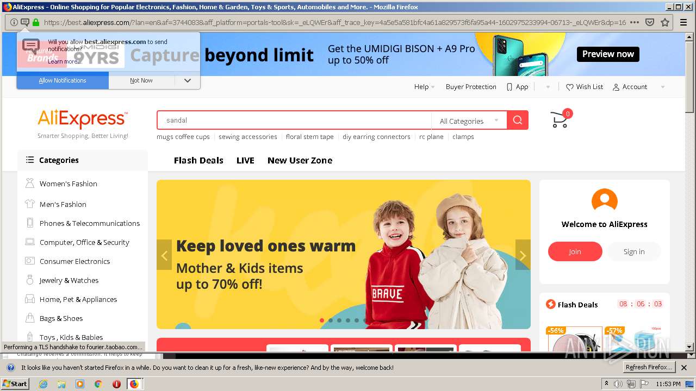Open the shopping cart icon
696x391 pixels.
point(559,120)
